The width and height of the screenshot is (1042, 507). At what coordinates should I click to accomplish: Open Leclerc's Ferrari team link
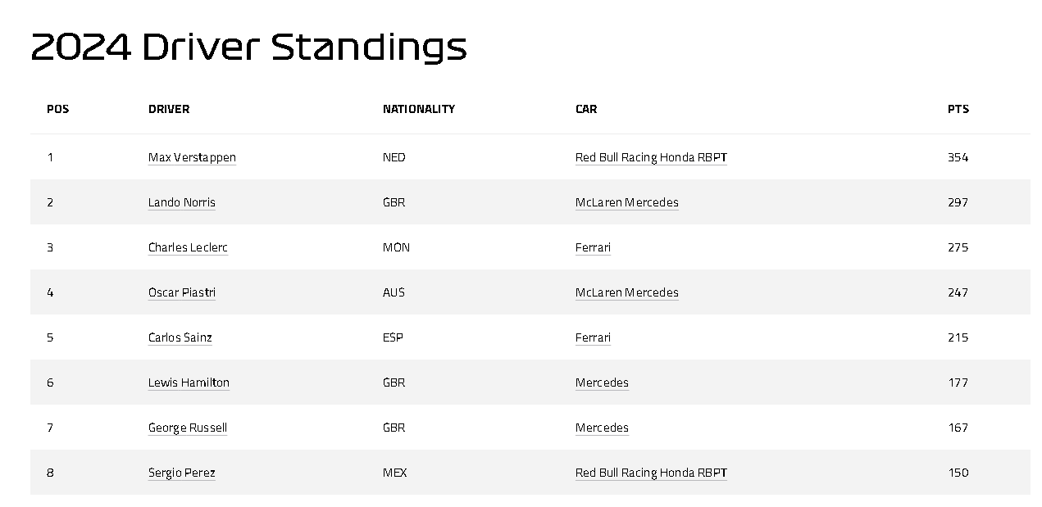click(x=593, y=247)
